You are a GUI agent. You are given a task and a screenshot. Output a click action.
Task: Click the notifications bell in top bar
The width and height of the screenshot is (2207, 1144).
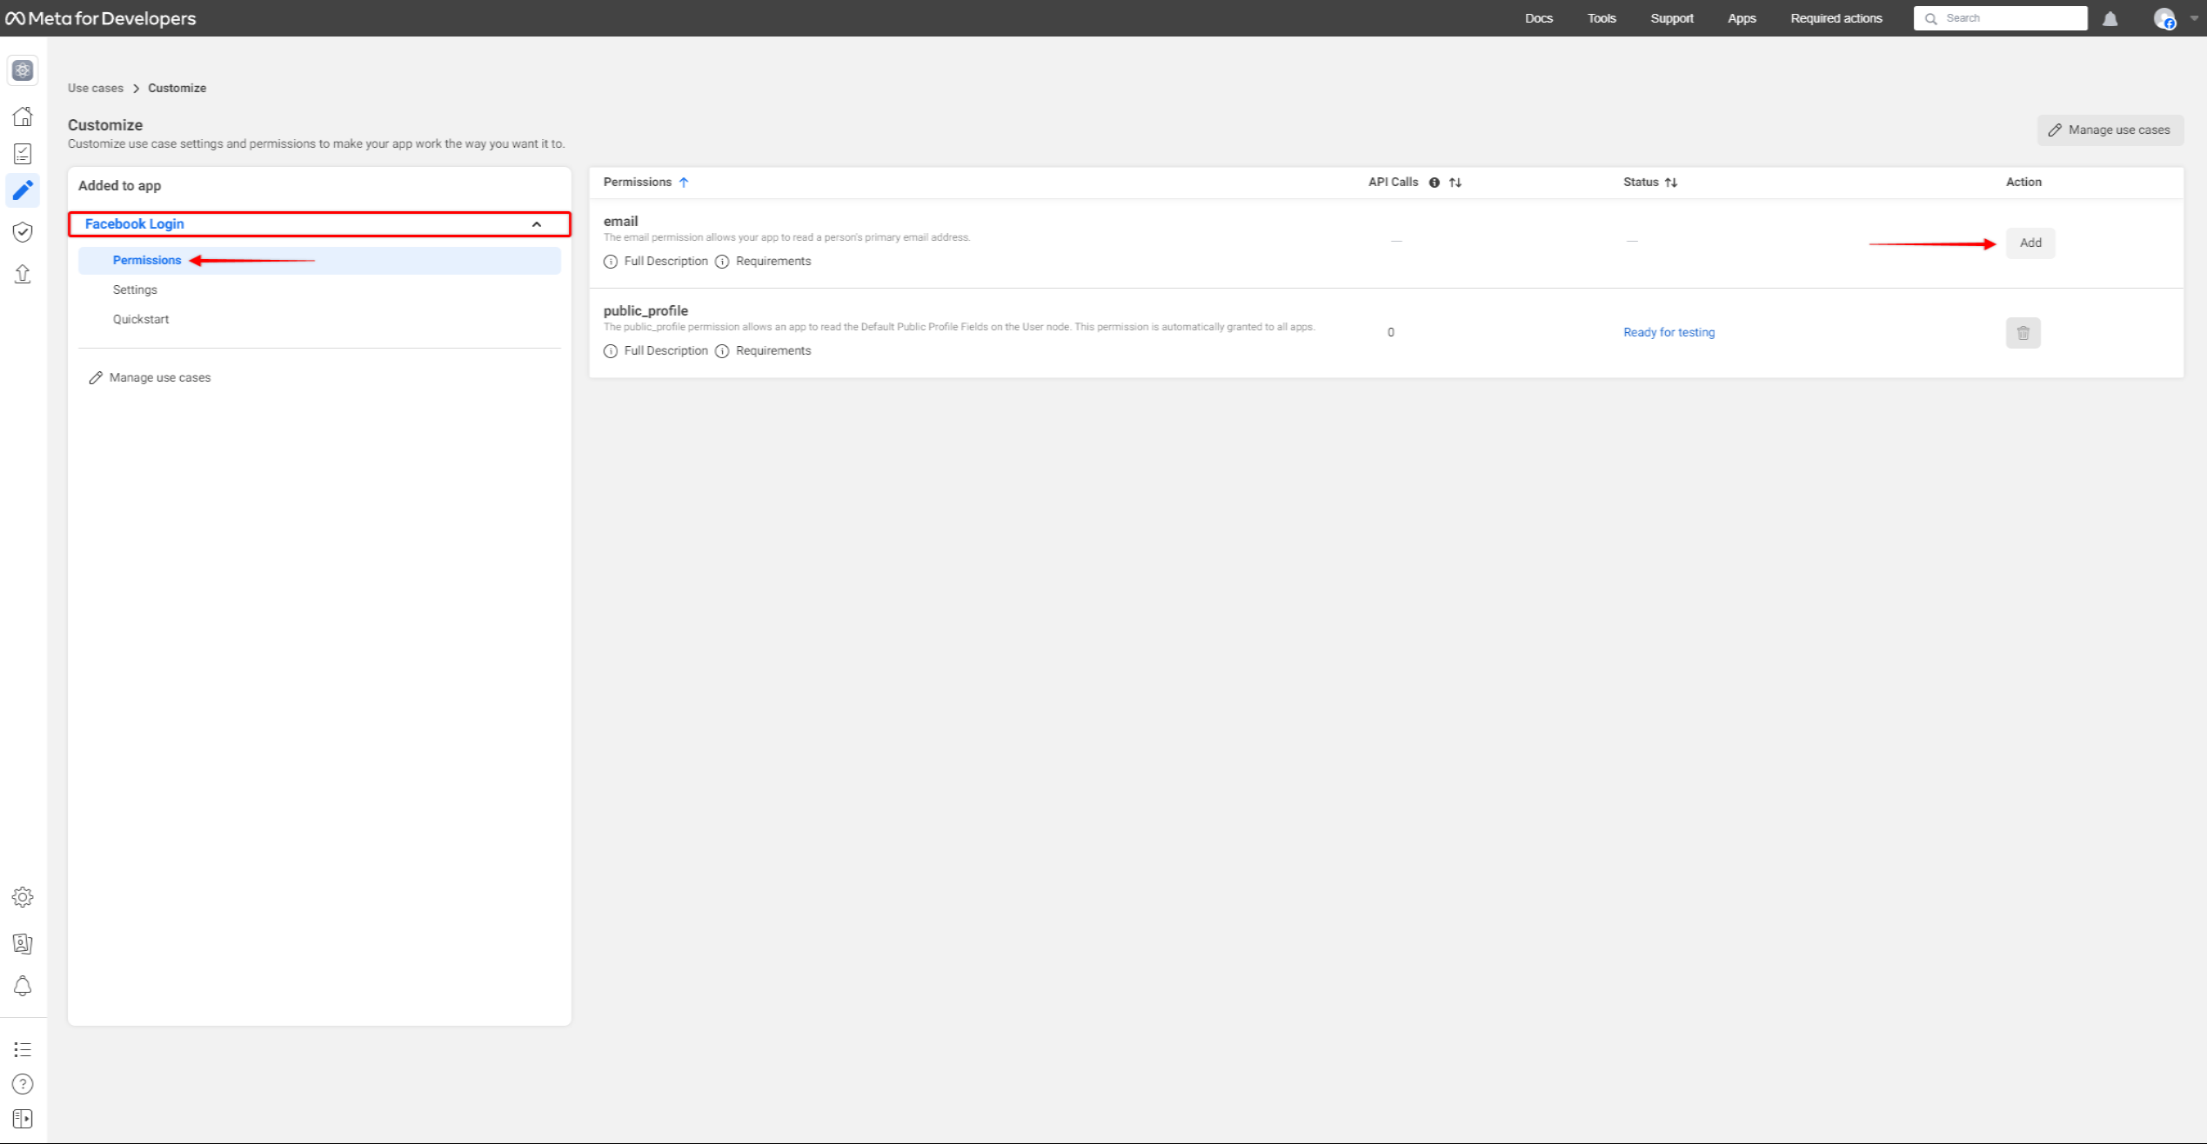tap(2110, 18)
